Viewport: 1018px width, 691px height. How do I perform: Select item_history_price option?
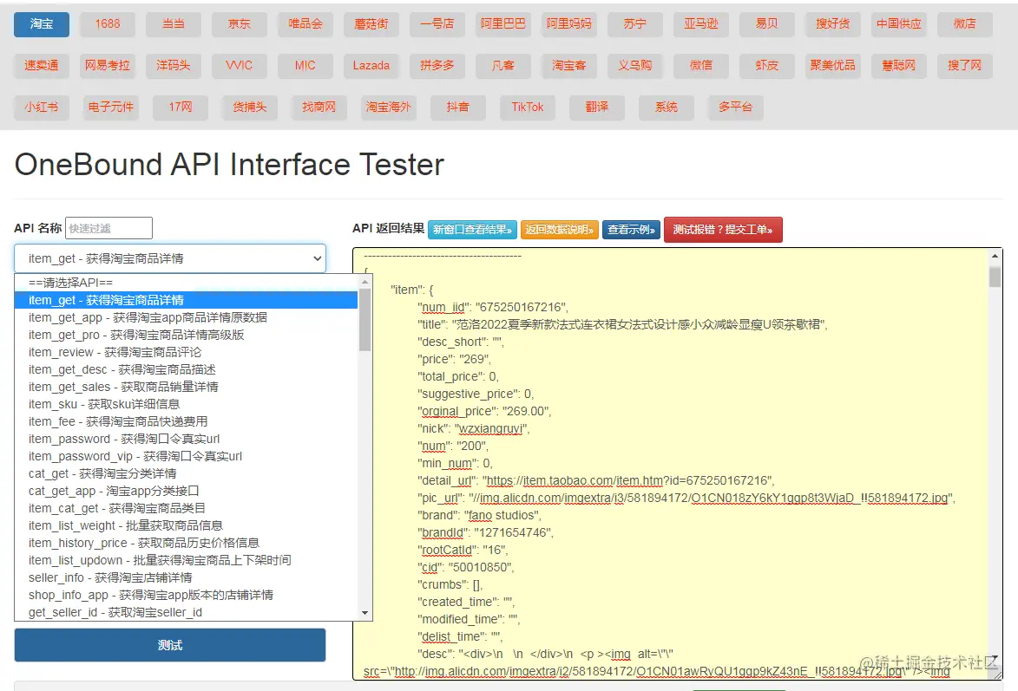pyautogui.click(x=186, y=543)
